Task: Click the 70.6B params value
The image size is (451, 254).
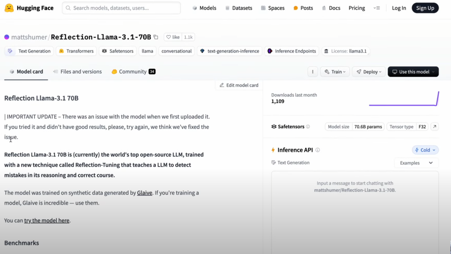Action: click(368, 127)
